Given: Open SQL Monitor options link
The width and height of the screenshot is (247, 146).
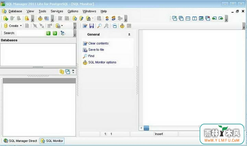Looking at the screenshot, I should click(102, 62).
